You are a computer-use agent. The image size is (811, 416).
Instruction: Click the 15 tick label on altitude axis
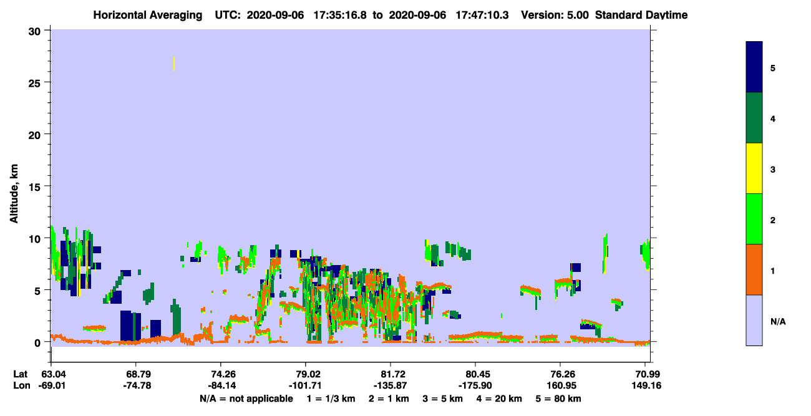tap(36, 186)
